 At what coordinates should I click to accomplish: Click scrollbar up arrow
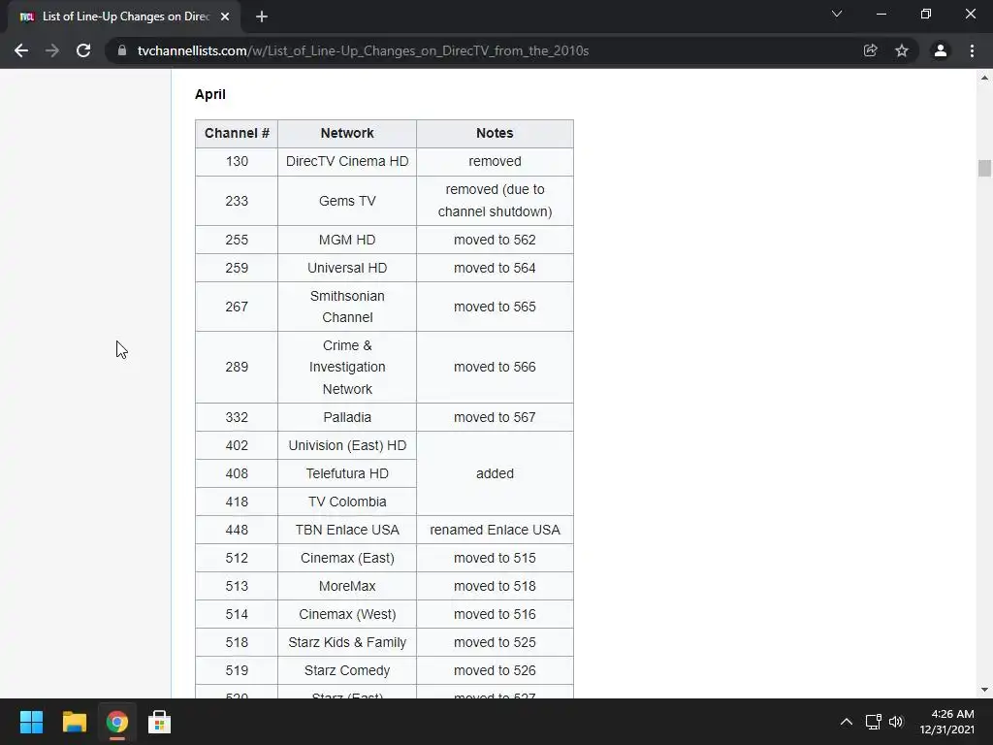coord(984,78)
